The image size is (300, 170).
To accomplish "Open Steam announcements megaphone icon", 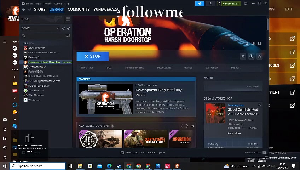I will [x=200, y=4].
